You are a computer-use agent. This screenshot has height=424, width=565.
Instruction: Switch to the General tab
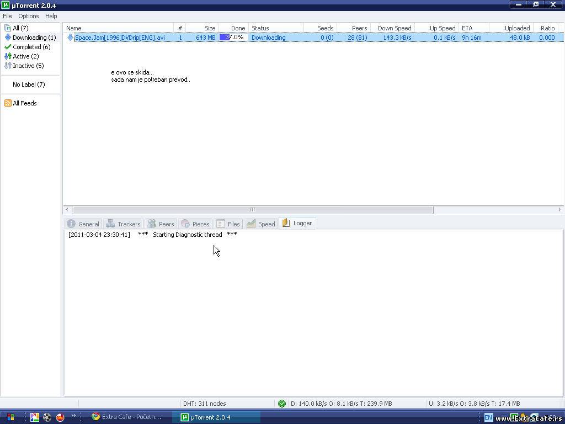point(84,224)
